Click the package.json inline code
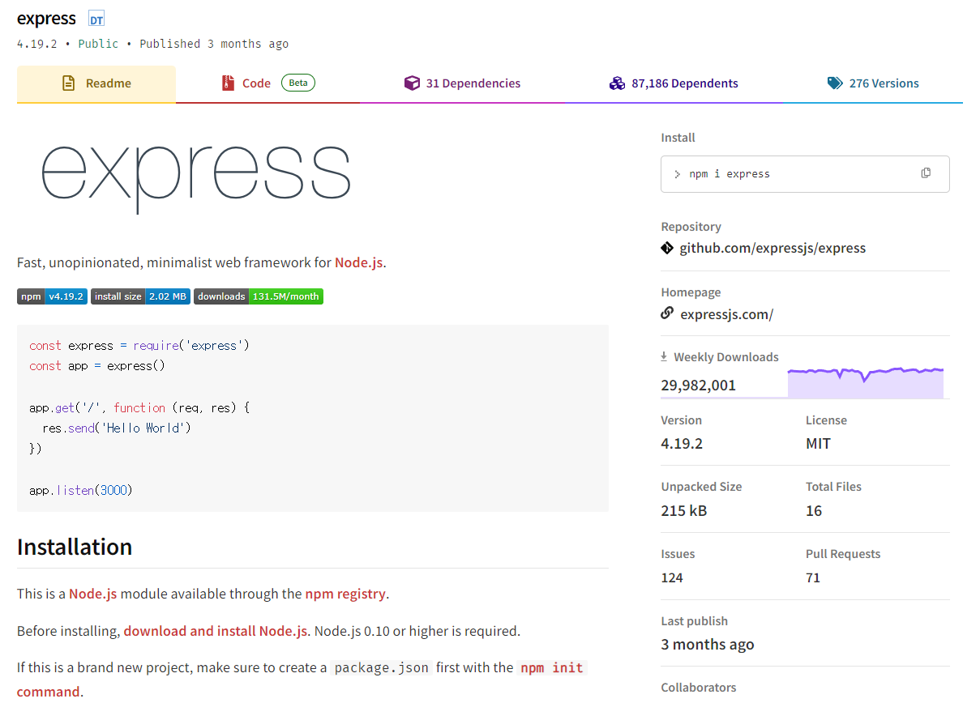The height and width of the screenshot is (703, 980). pyautogui.click(x=381, y=667)
